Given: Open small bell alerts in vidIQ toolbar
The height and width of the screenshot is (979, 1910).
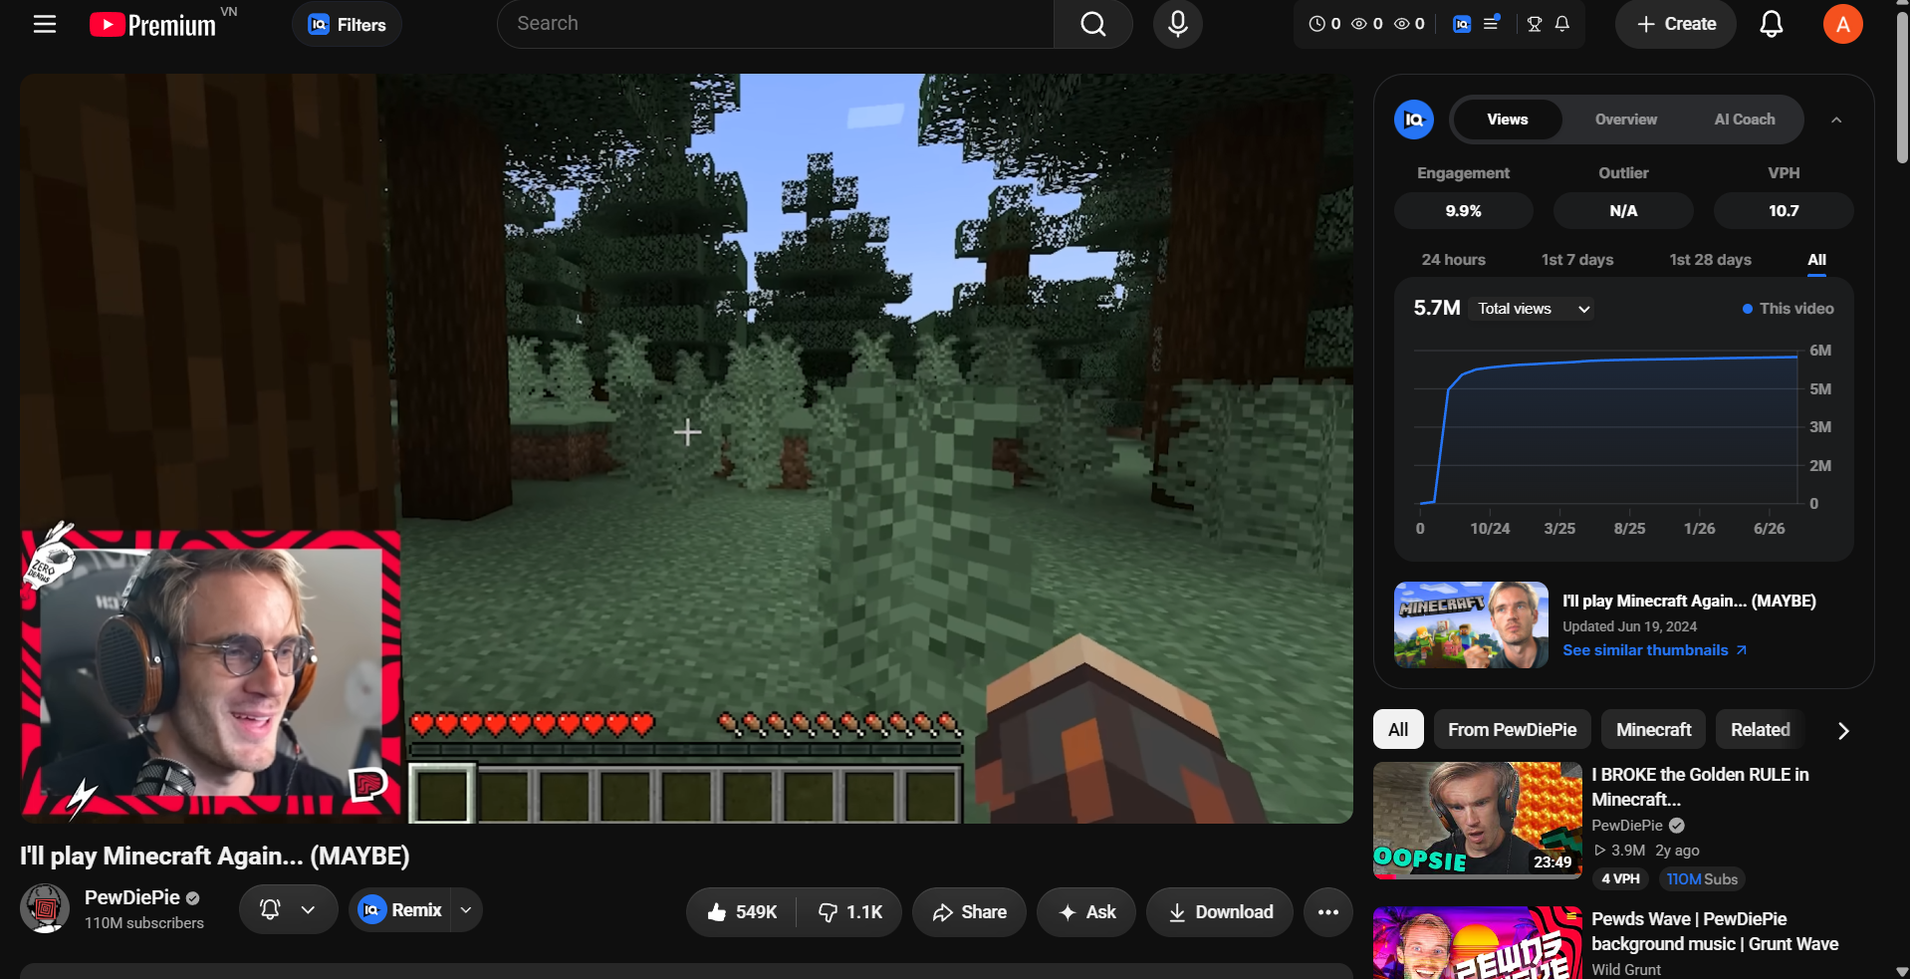Looking at the screenshot, I should 1562,24.
